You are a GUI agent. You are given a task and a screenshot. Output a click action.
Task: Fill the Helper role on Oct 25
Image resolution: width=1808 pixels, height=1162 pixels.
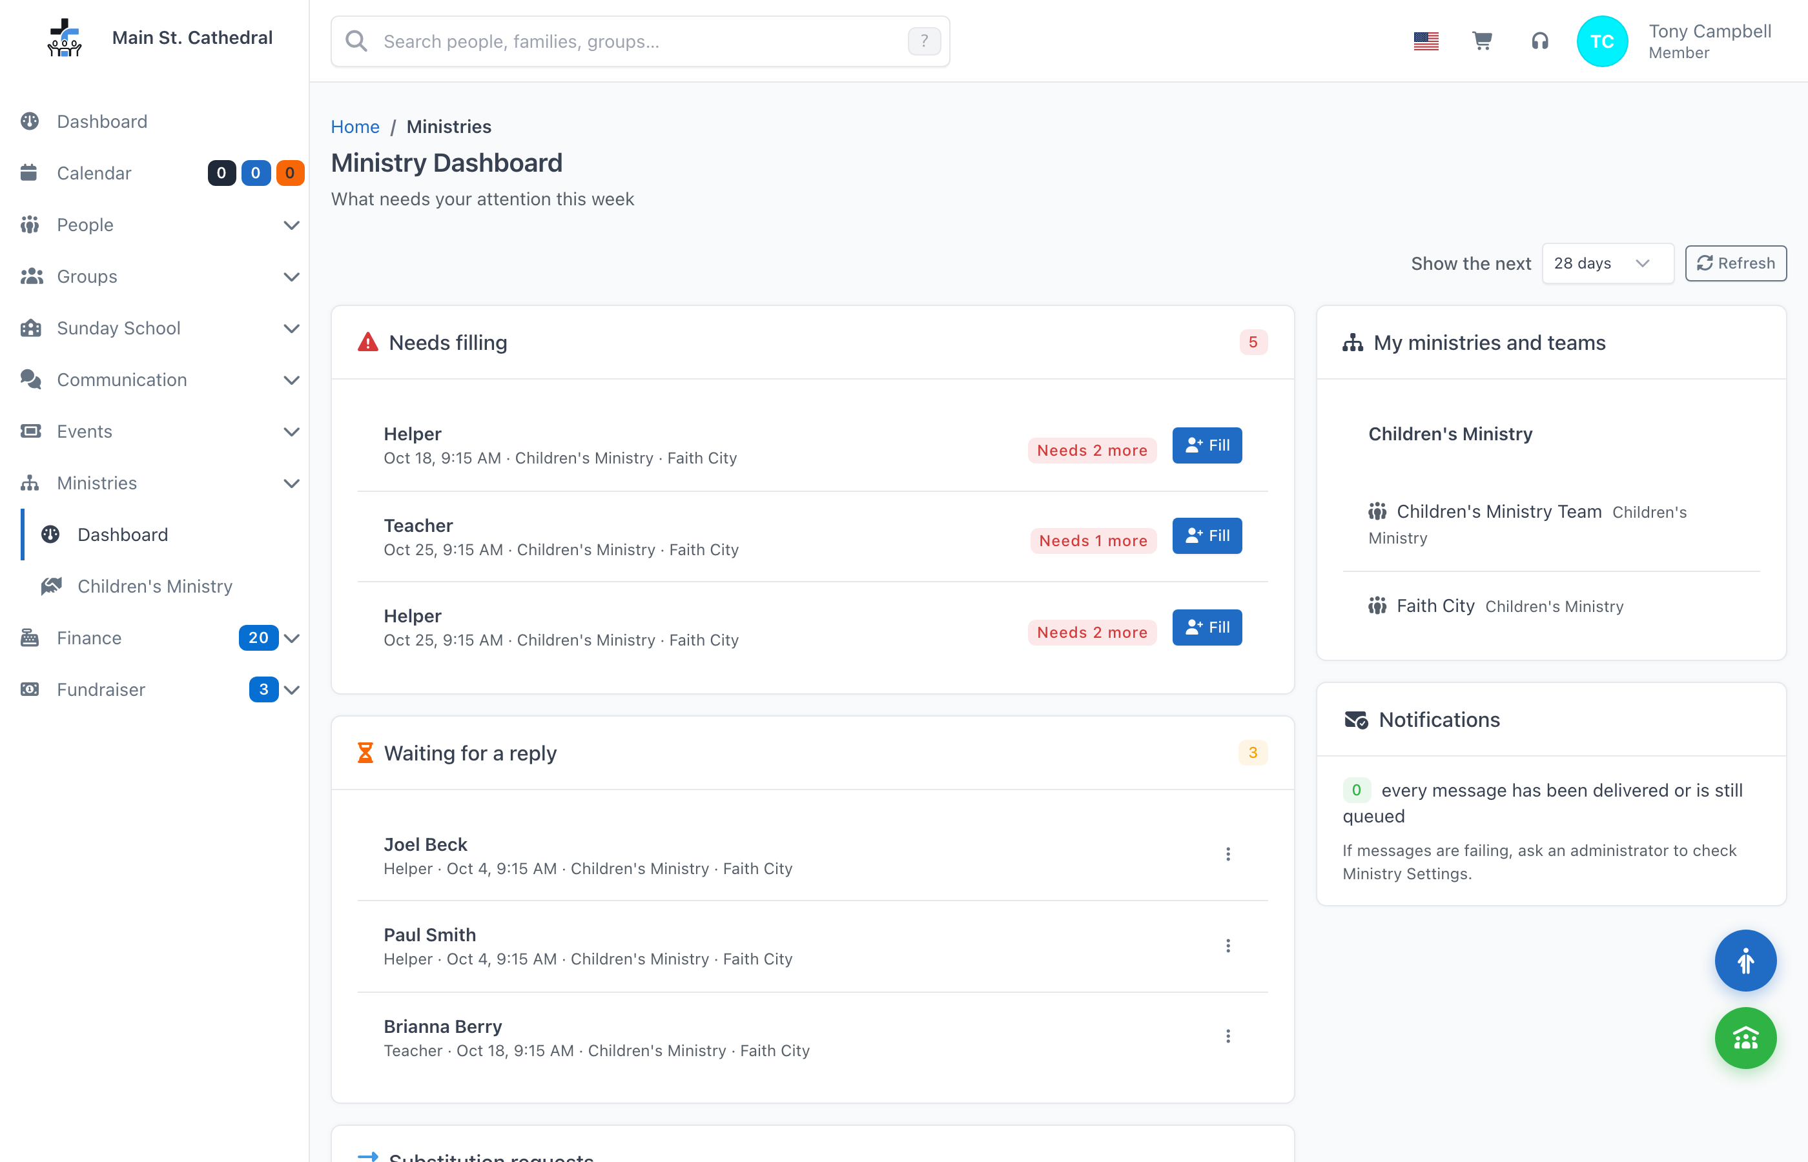[1207, 627]
